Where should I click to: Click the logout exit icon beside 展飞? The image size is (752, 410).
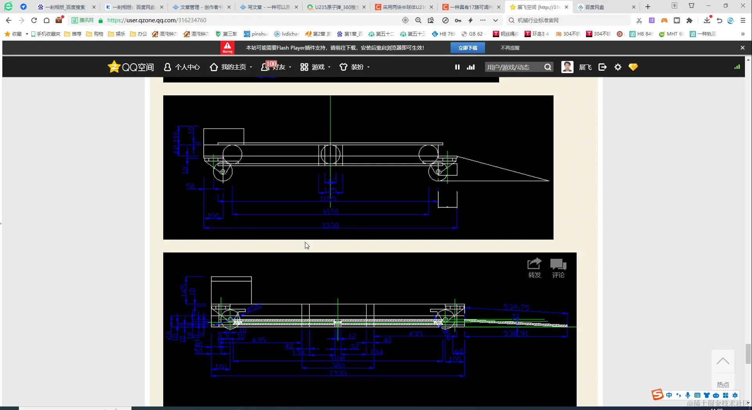point(602,67)
